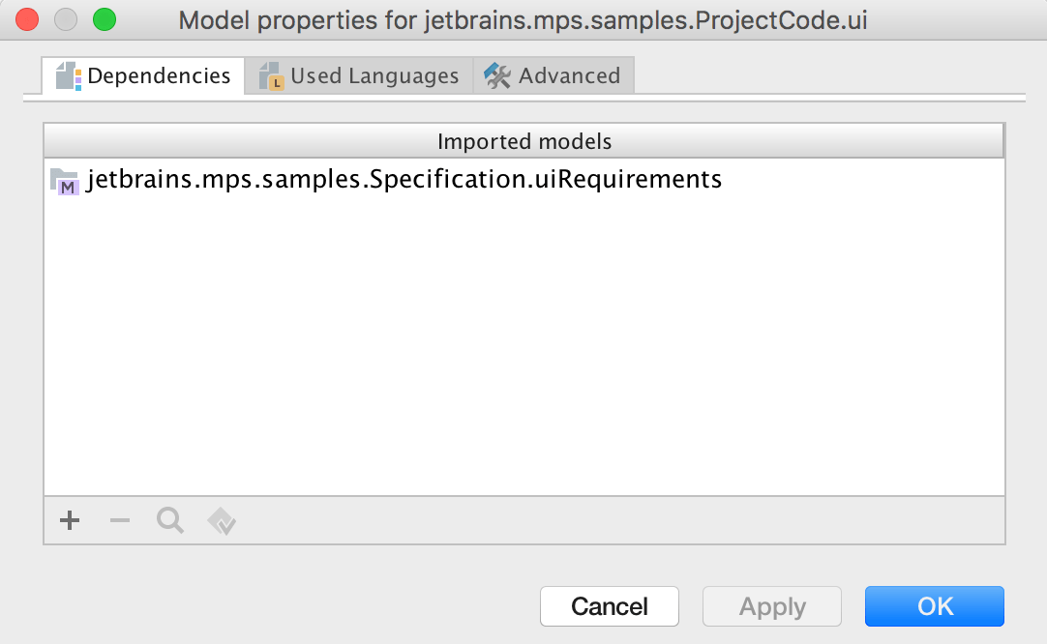Go to the Advanced tab label
The image size is (1047, 644).
[569, 75]
